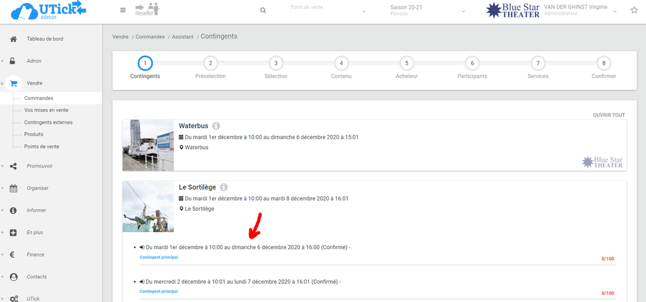Click the favorites star icon
This screenshot has height=302, width=646.
coord(634,11)
